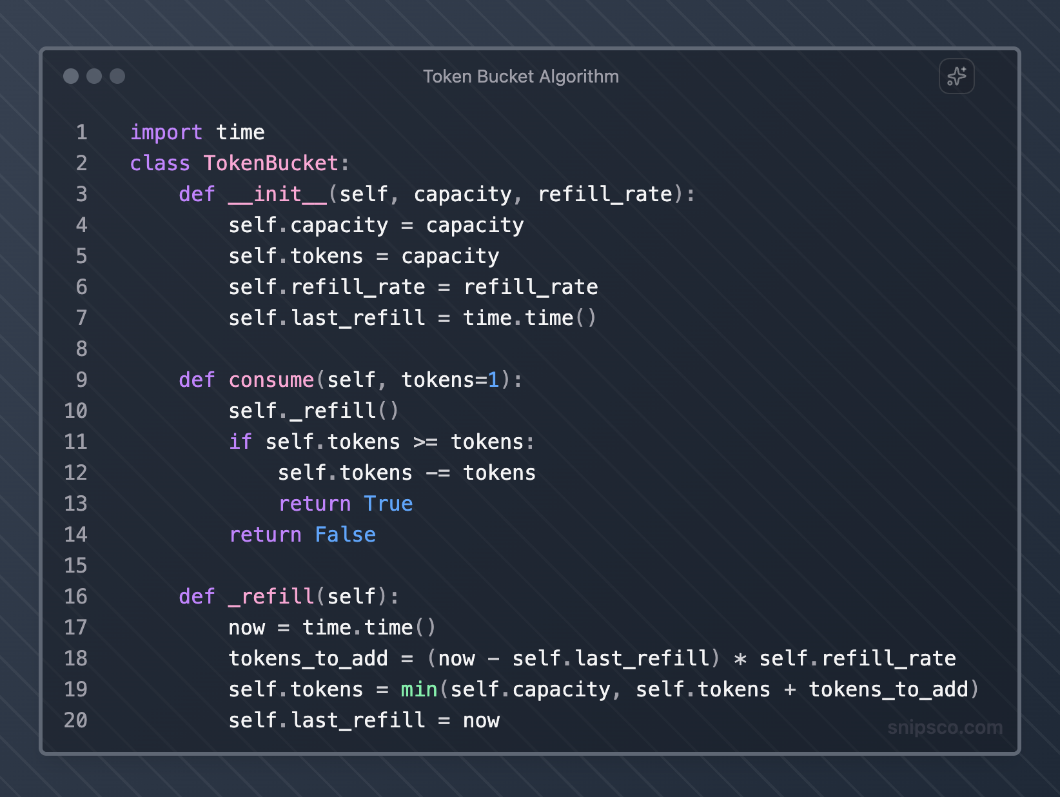The width and height of the screenshot is (1060, 797).
Task: Click the sparkle icon button in title bar
Action: (x=956, y=77)
